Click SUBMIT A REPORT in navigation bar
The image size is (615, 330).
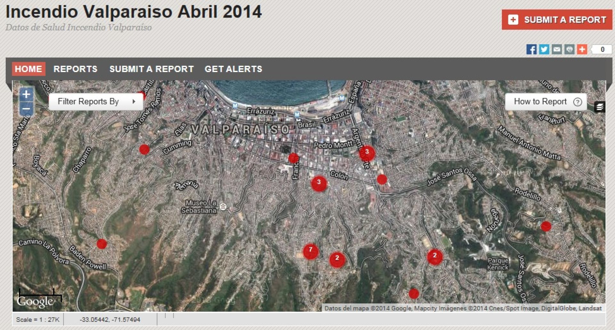click(152, 69)
